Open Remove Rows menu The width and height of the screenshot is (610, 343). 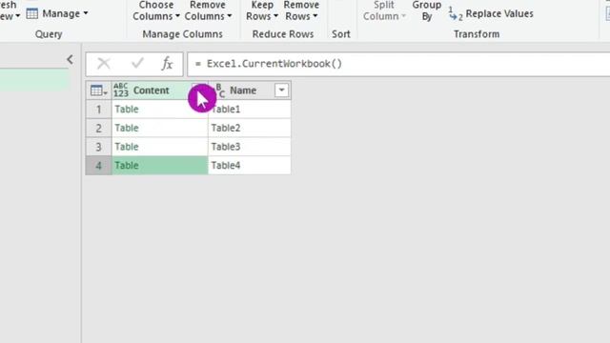tap(301, 10)
